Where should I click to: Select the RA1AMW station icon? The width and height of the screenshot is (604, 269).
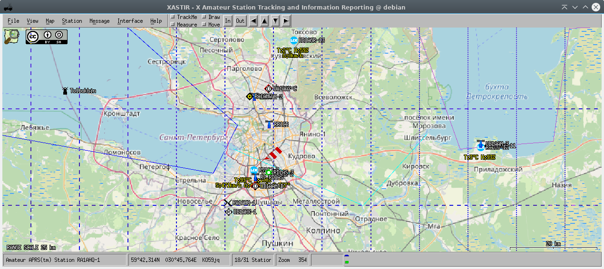(249, 96)
